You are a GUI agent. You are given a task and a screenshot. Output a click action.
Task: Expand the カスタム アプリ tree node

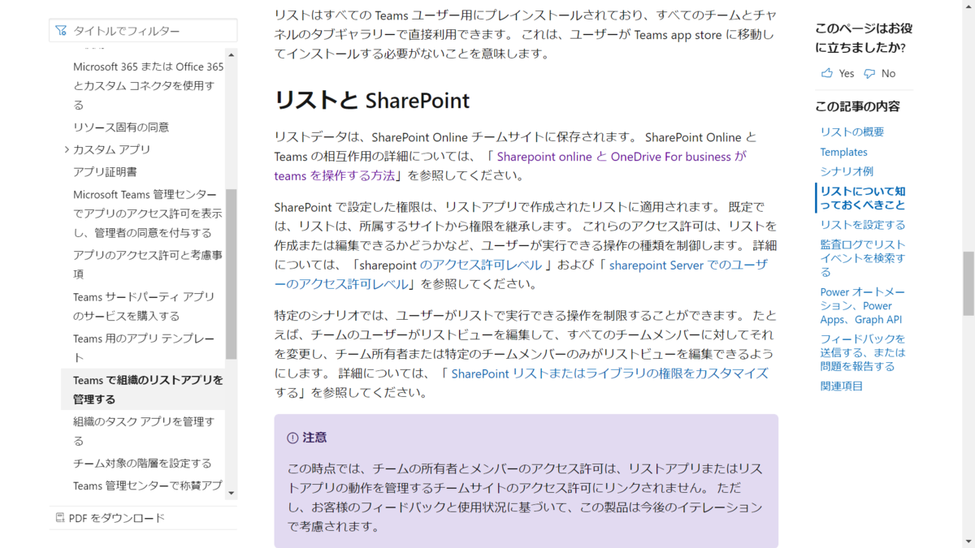[67, 149]
